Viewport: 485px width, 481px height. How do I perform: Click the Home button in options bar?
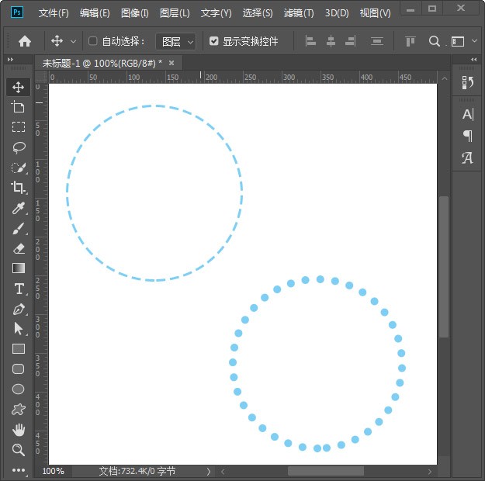pyautogui.click(x=25, y=41)
